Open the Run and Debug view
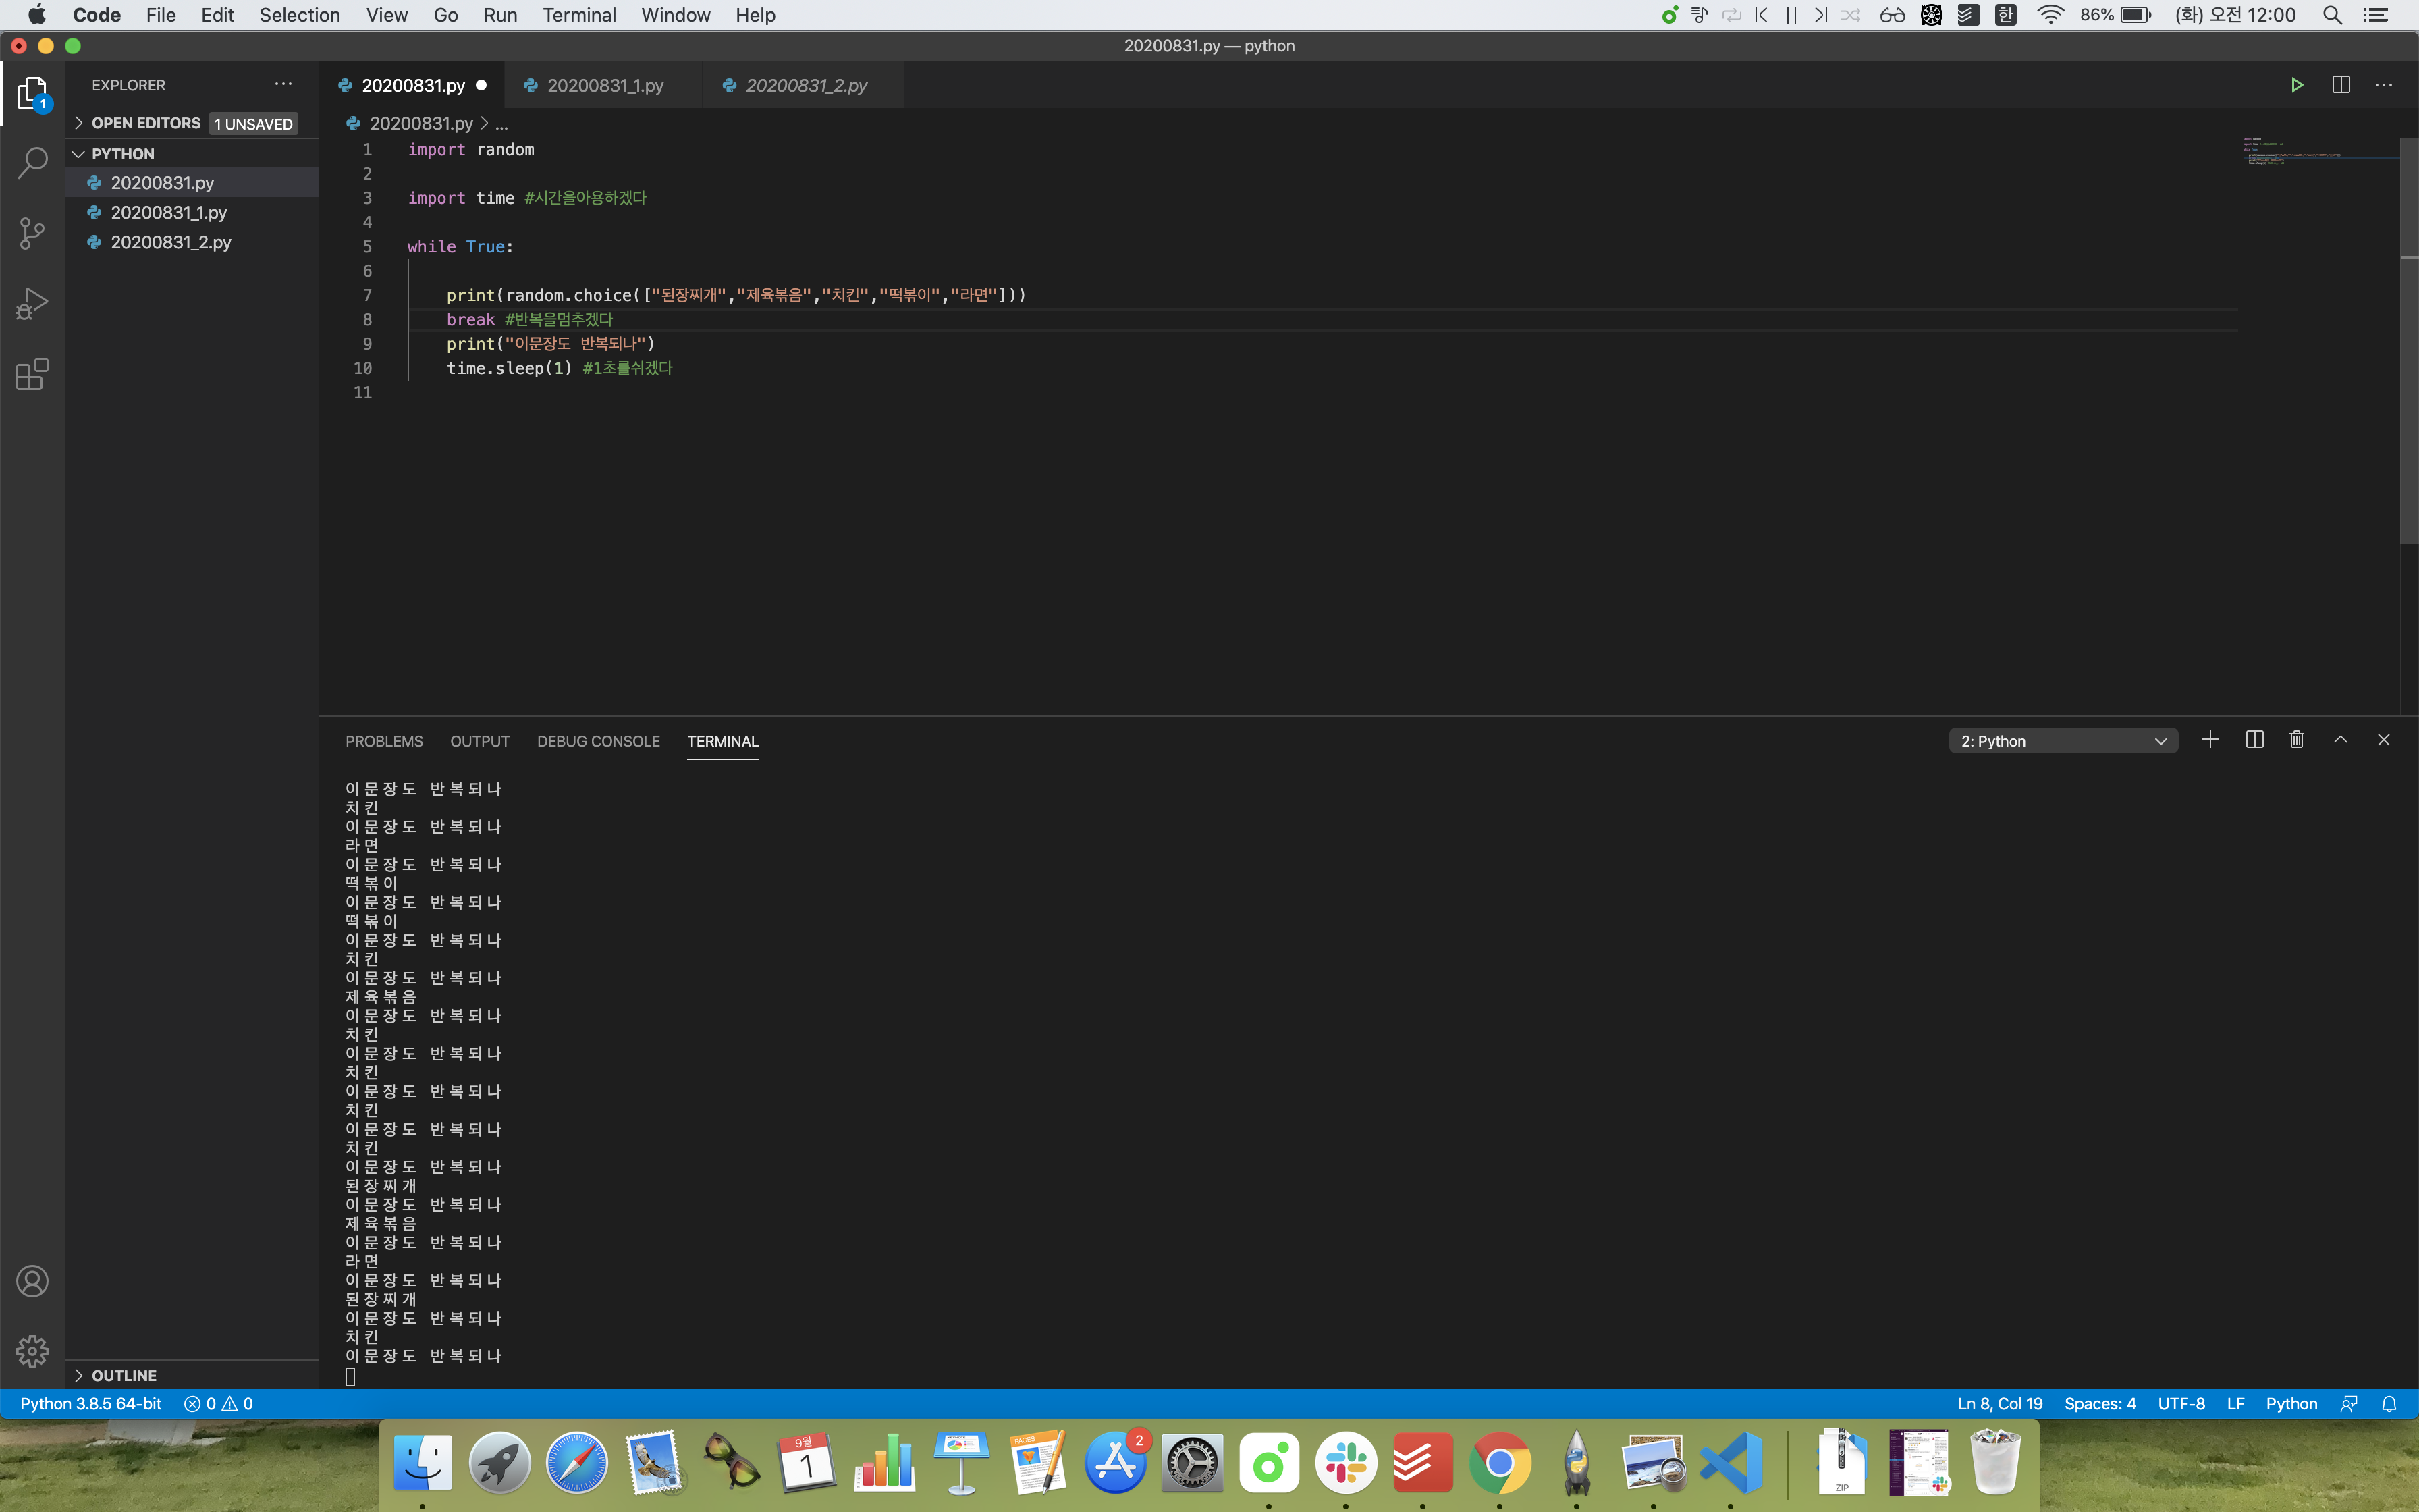The width and height of the screenshot is (2419, 1512). (32, 304)
